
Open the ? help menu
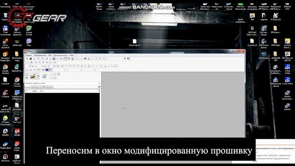77,55
